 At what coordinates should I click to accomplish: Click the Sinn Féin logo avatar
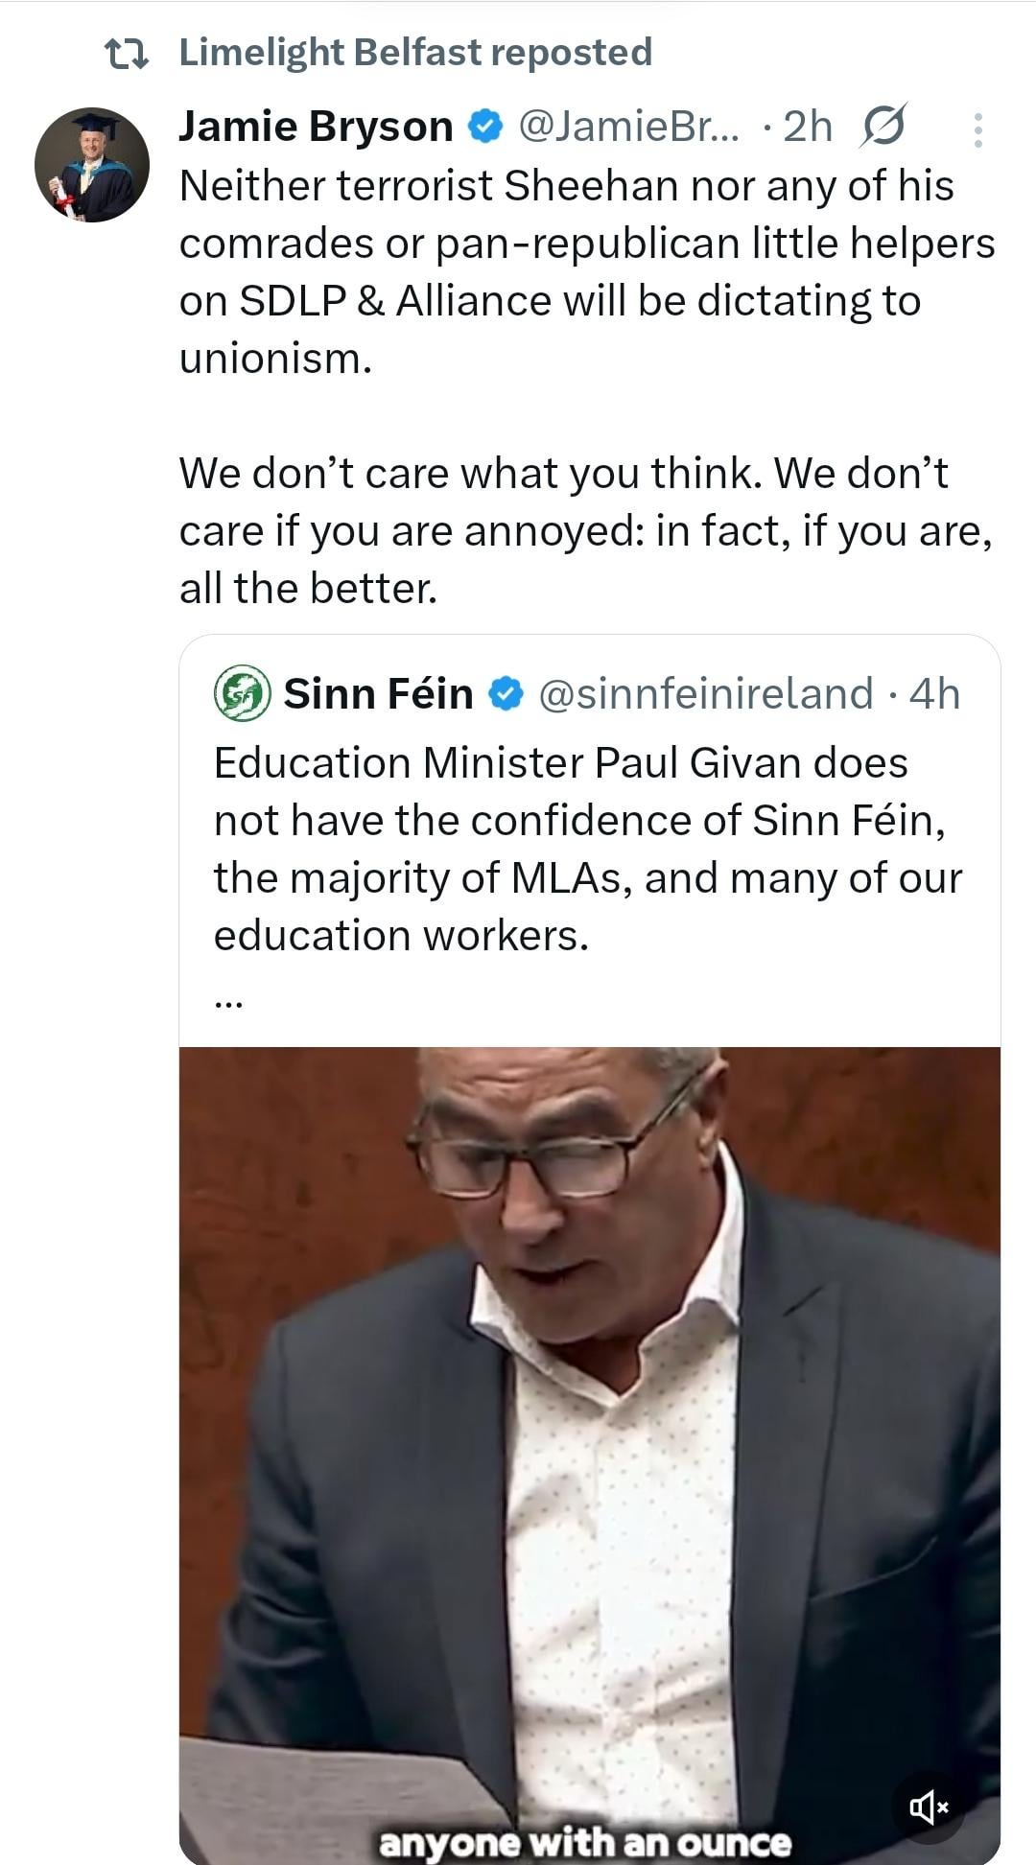pos(243,693)
